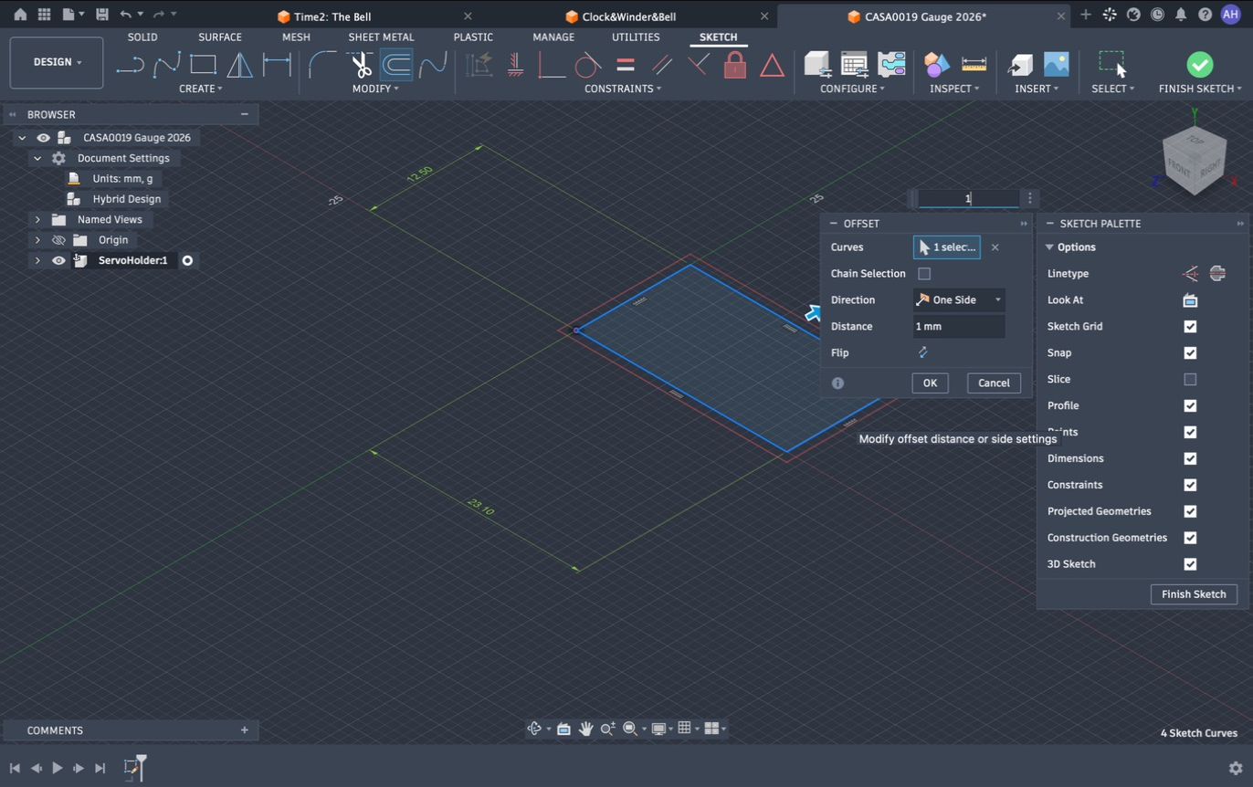
Task: Click OK in the Offset dialog
Action: click(930, 383)
